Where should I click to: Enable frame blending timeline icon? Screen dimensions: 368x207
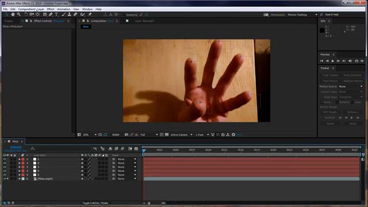click(x=116, y=149)
